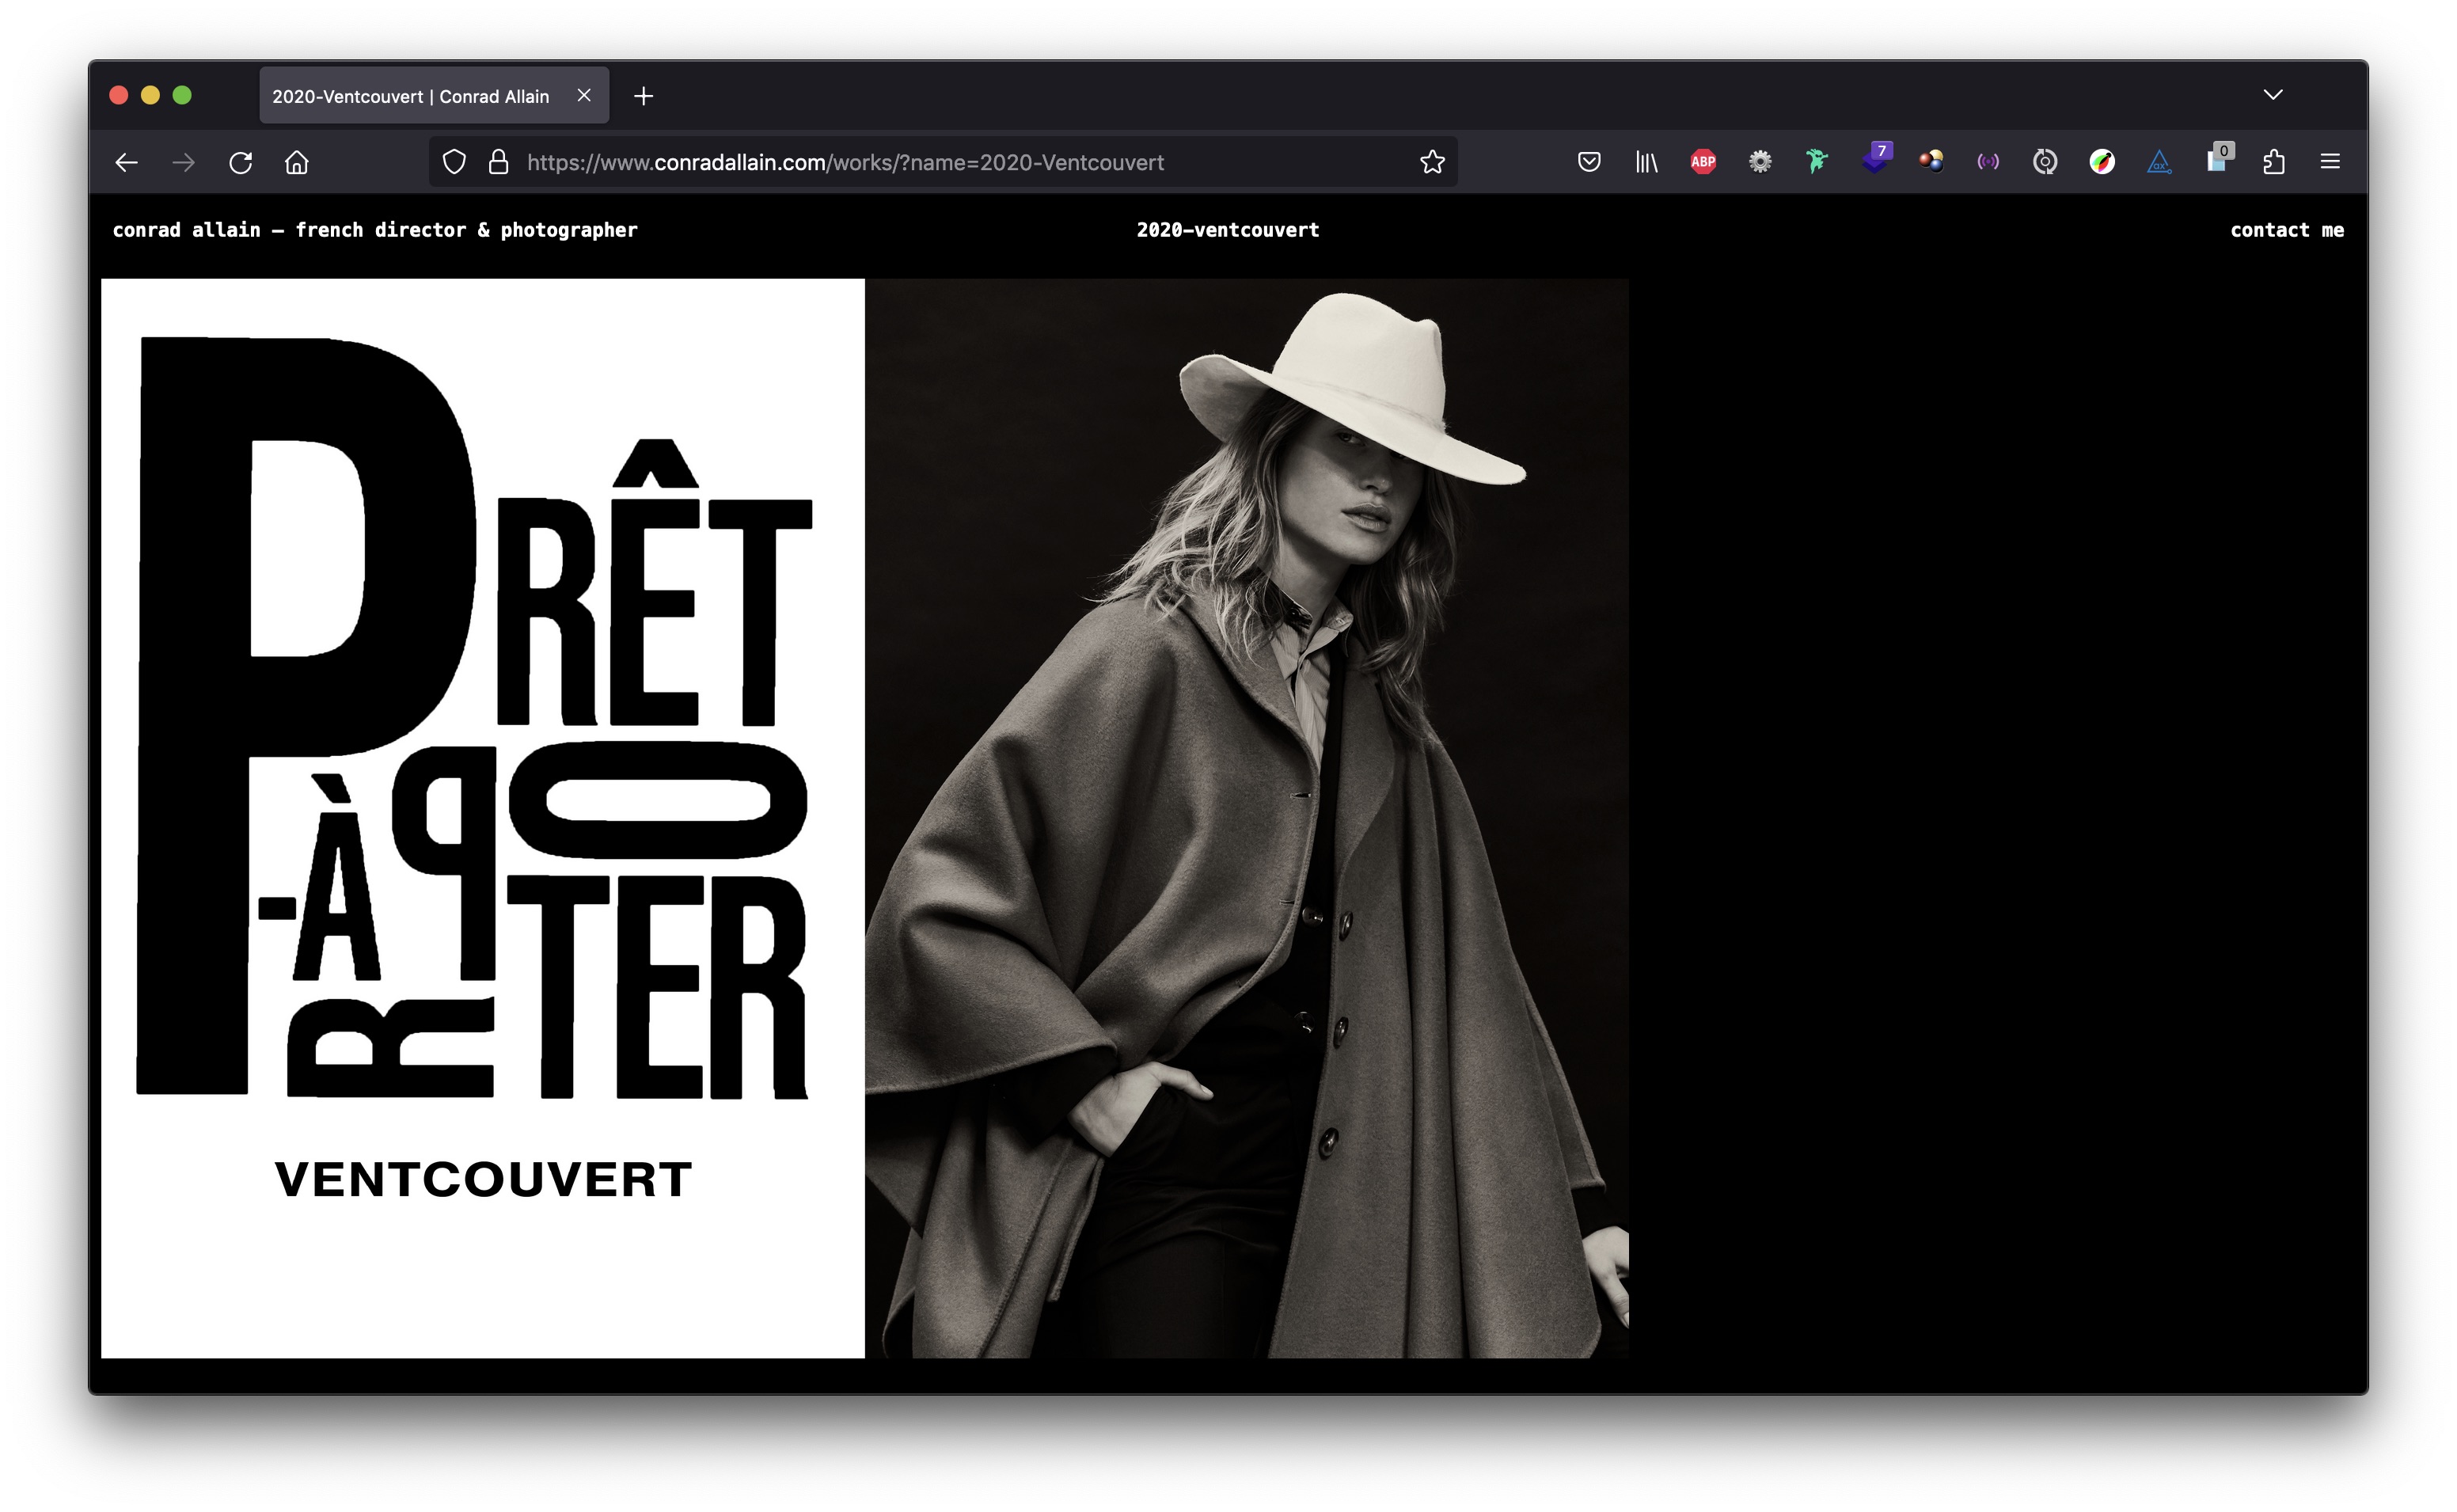Select the 2020-Ventcouvert | Conrad Allain tab
Viewport: 2457px width, 1512px height.
pyautogui.click(x=434, y=96)
